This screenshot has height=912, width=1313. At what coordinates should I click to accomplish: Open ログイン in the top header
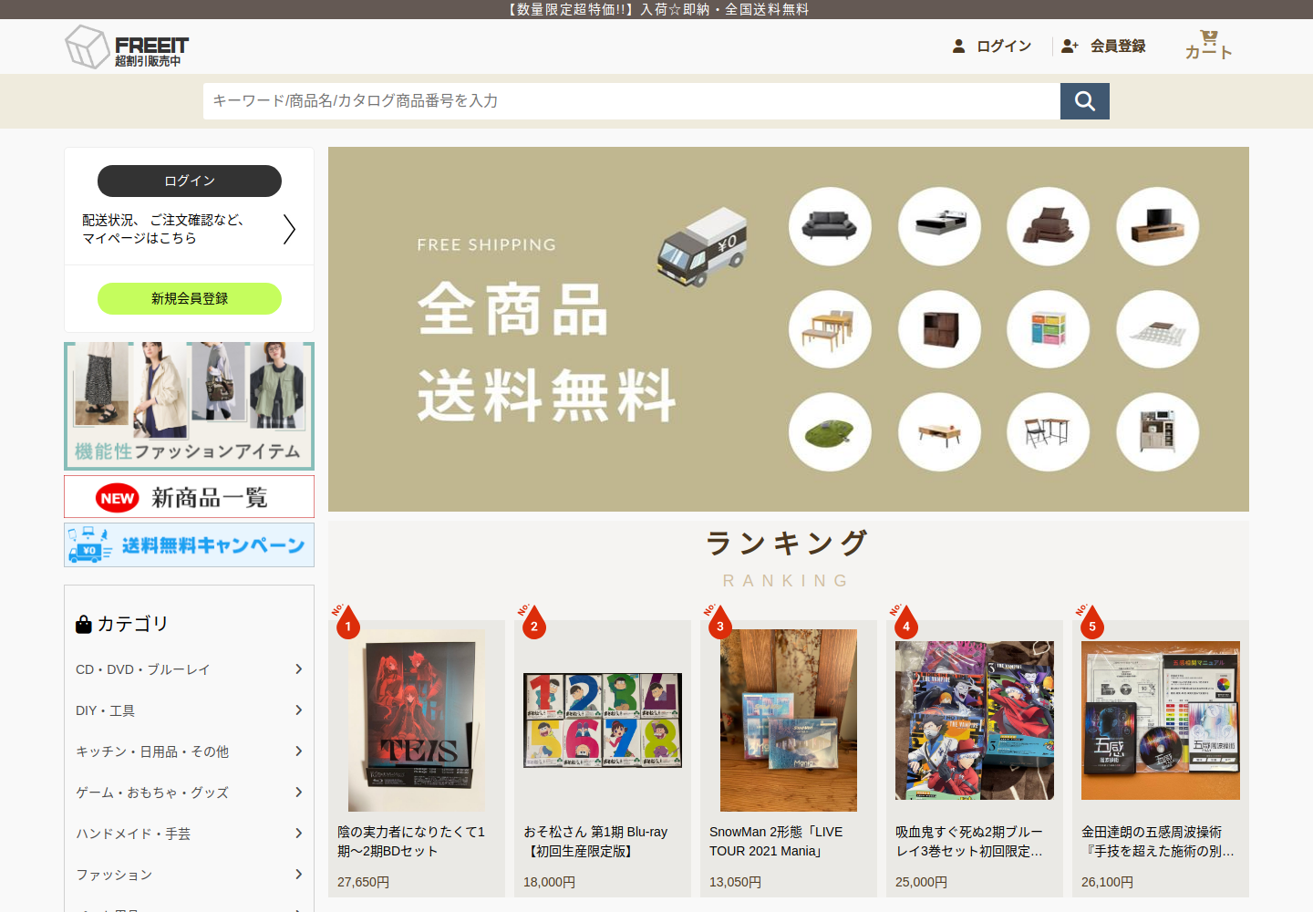(x=992, y=46)
